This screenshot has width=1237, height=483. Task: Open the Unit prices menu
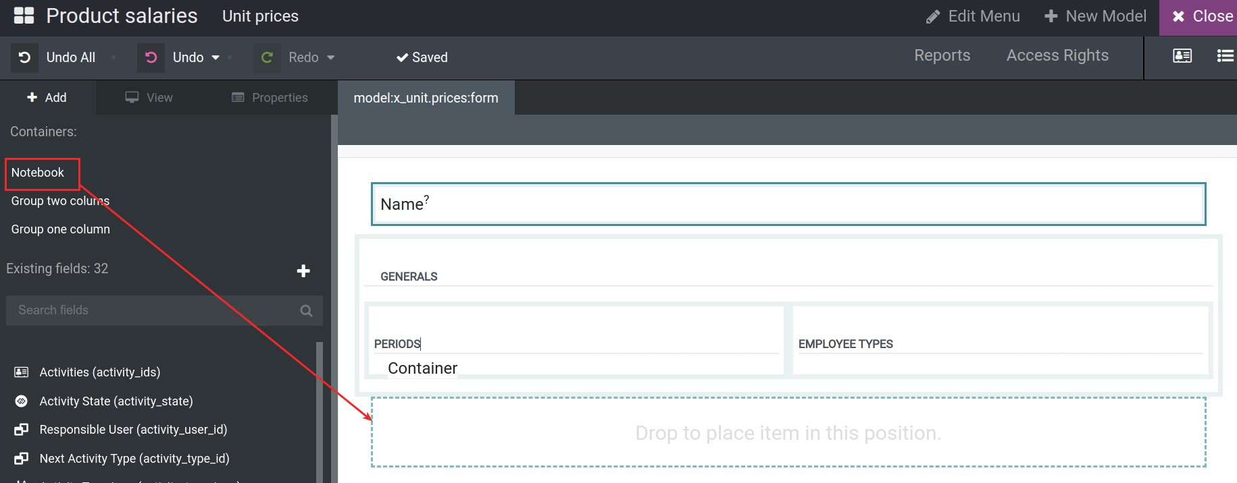coord(260,16)
